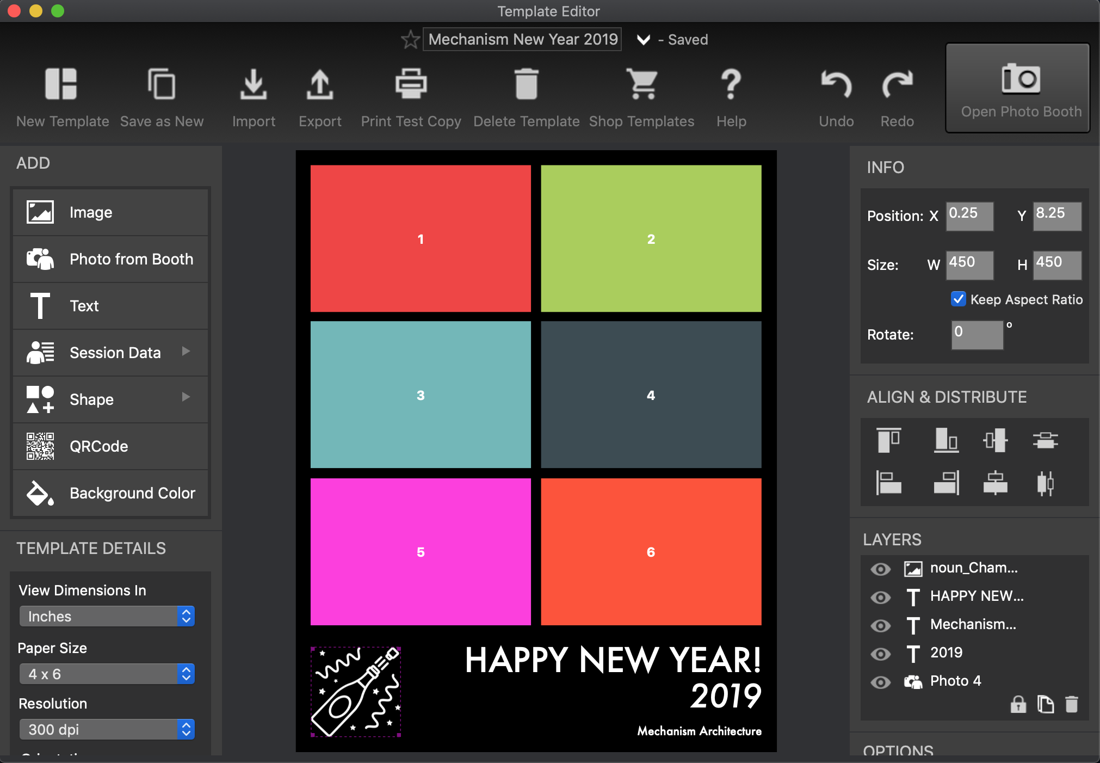The height and width of the screenshot is (763, 1100).
Task: Add an Image element
Action: (x=110, y=212)
